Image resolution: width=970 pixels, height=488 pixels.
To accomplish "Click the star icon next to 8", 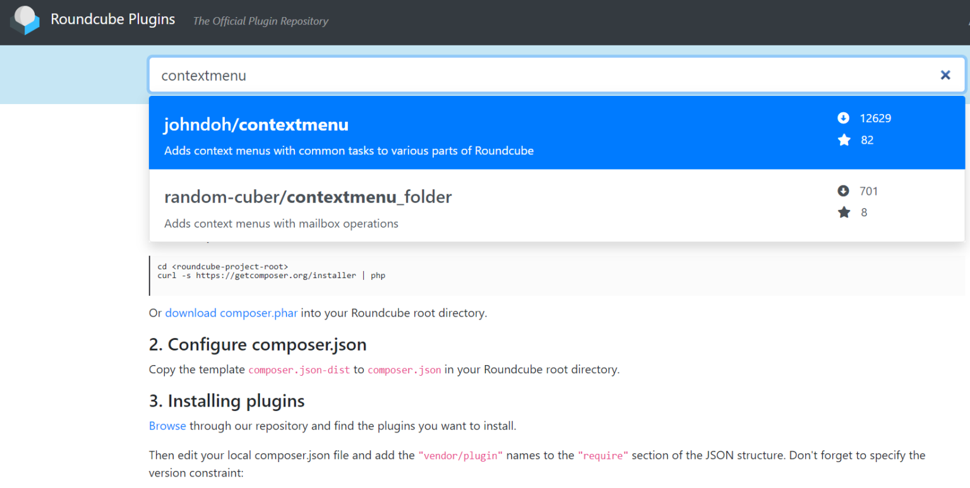I will pos(844,212).
